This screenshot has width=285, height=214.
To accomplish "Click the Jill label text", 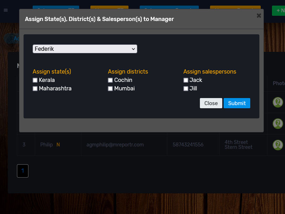I will tap(193, 88).
